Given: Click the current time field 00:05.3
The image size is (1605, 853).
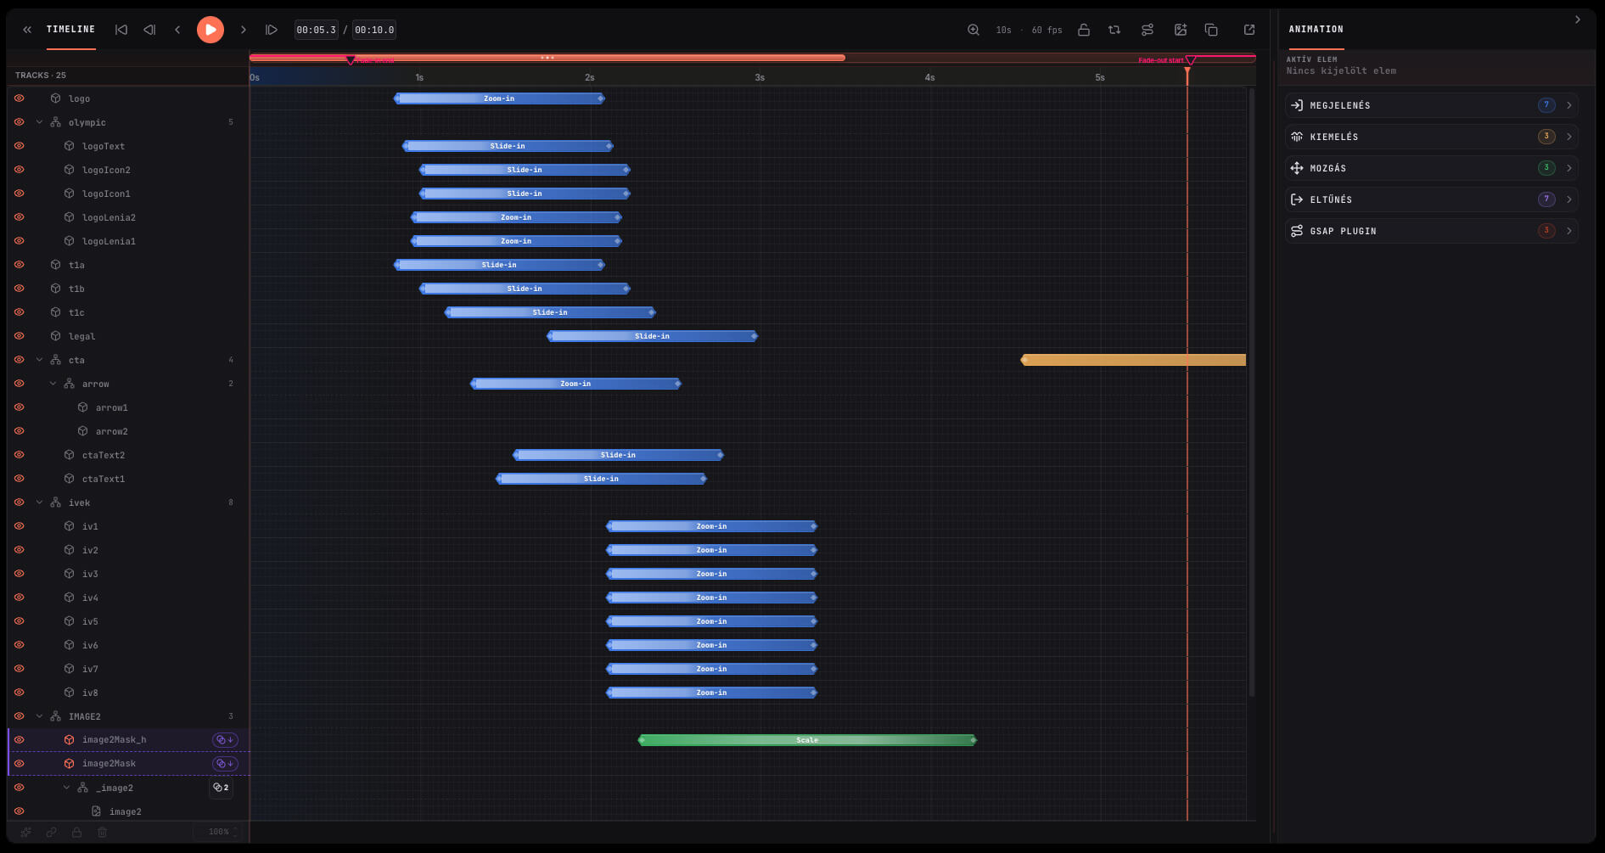Looking at the screenshot, I should tap(316, 30).
